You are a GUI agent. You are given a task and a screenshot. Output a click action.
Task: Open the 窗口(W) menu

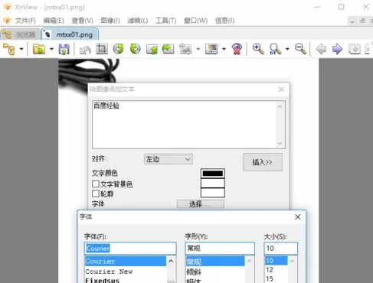[195, 21]
